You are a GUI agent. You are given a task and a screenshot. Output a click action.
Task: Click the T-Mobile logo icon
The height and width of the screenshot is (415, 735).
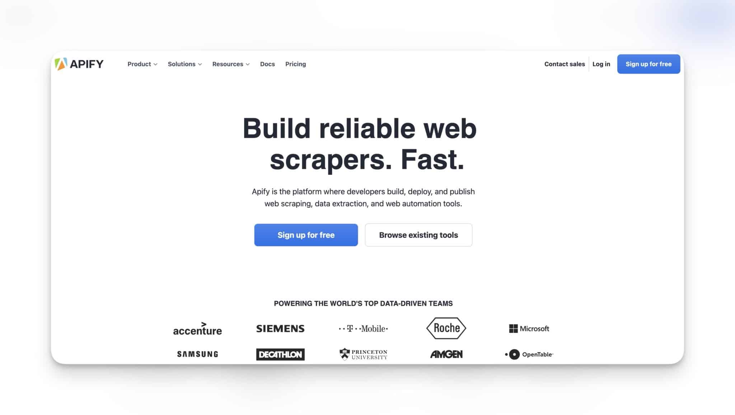[364, 328]
